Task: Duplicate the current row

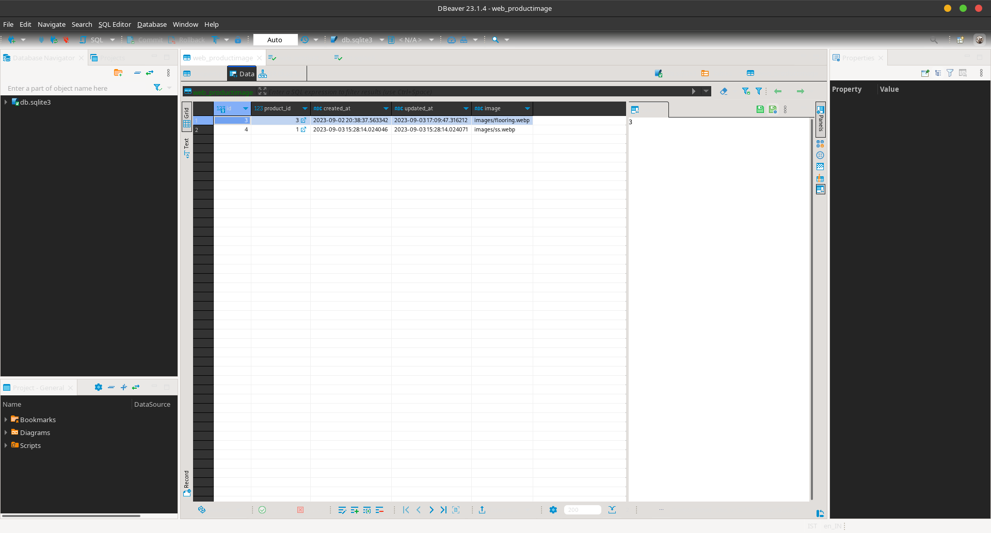Action: coord(367,509)
